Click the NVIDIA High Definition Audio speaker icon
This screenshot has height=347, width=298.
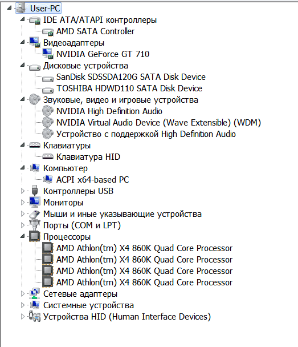point(48,111)
